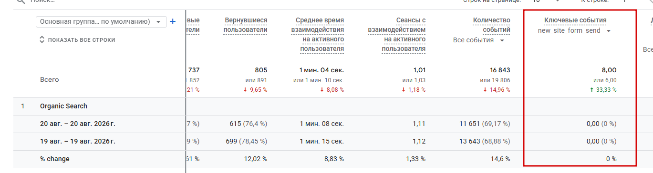Click the expand arrows icon beside ПОКАЗАТЬ ВСЕ СТРОКИ
This screenshot has height=173, width=653.
[42, 40]
